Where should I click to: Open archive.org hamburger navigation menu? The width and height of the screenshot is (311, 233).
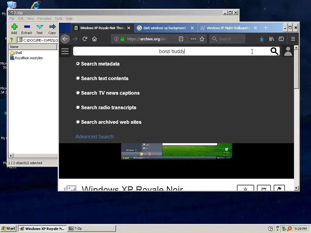65,51
